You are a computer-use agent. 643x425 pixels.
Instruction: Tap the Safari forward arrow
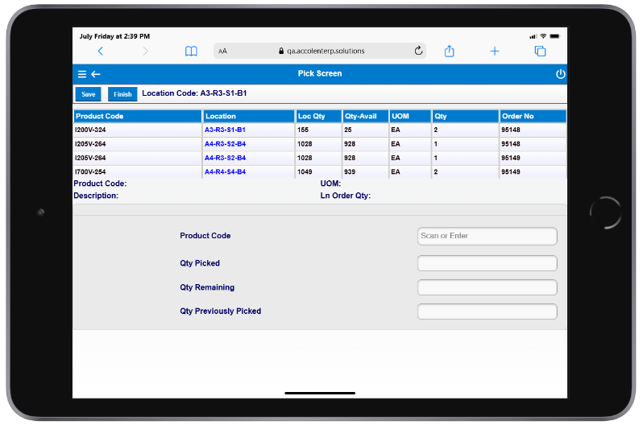click(x=145, y=51)
